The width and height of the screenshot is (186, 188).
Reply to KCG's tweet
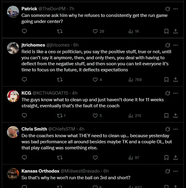pyautogui.click(x=25, y=115)
